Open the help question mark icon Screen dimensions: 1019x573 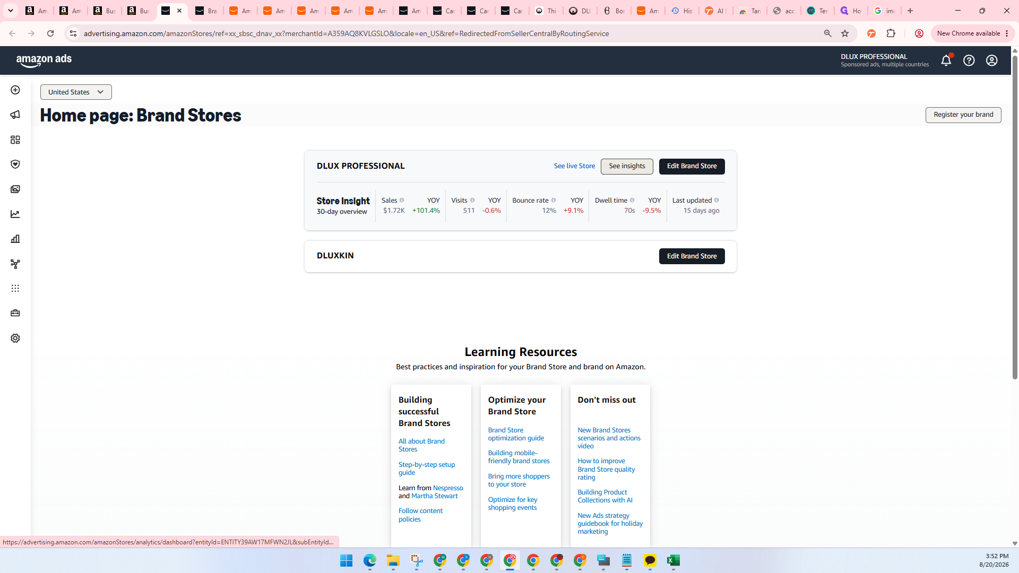[x=969, y=60]
